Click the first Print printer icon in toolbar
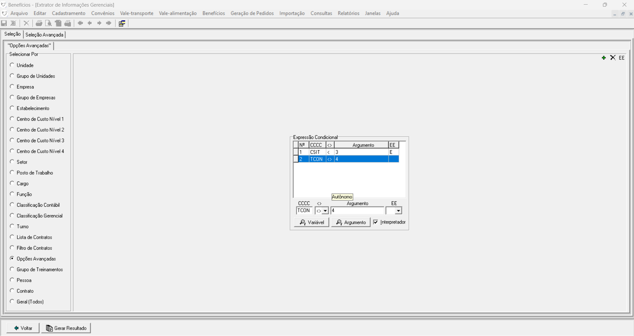 (39, 23)
